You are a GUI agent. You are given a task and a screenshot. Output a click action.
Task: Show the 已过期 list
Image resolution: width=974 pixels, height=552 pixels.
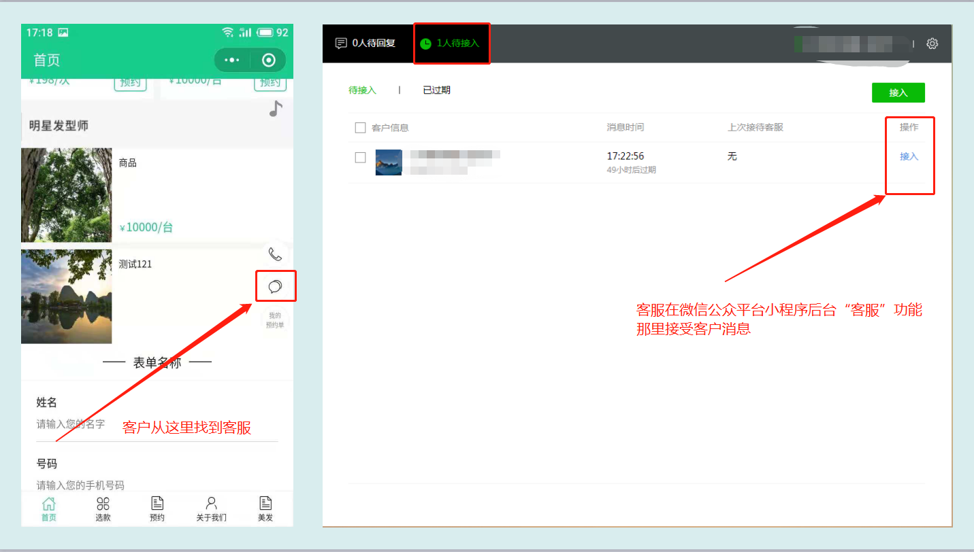point(436,90)
